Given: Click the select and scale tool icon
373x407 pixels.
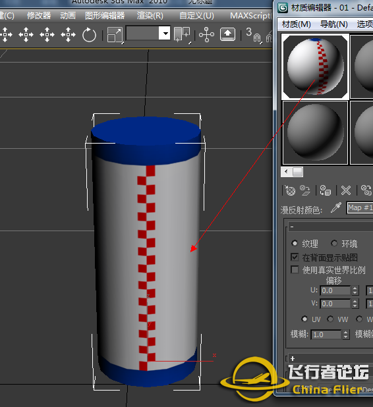Looking at the screenshot, I should [x=115, y=35].
